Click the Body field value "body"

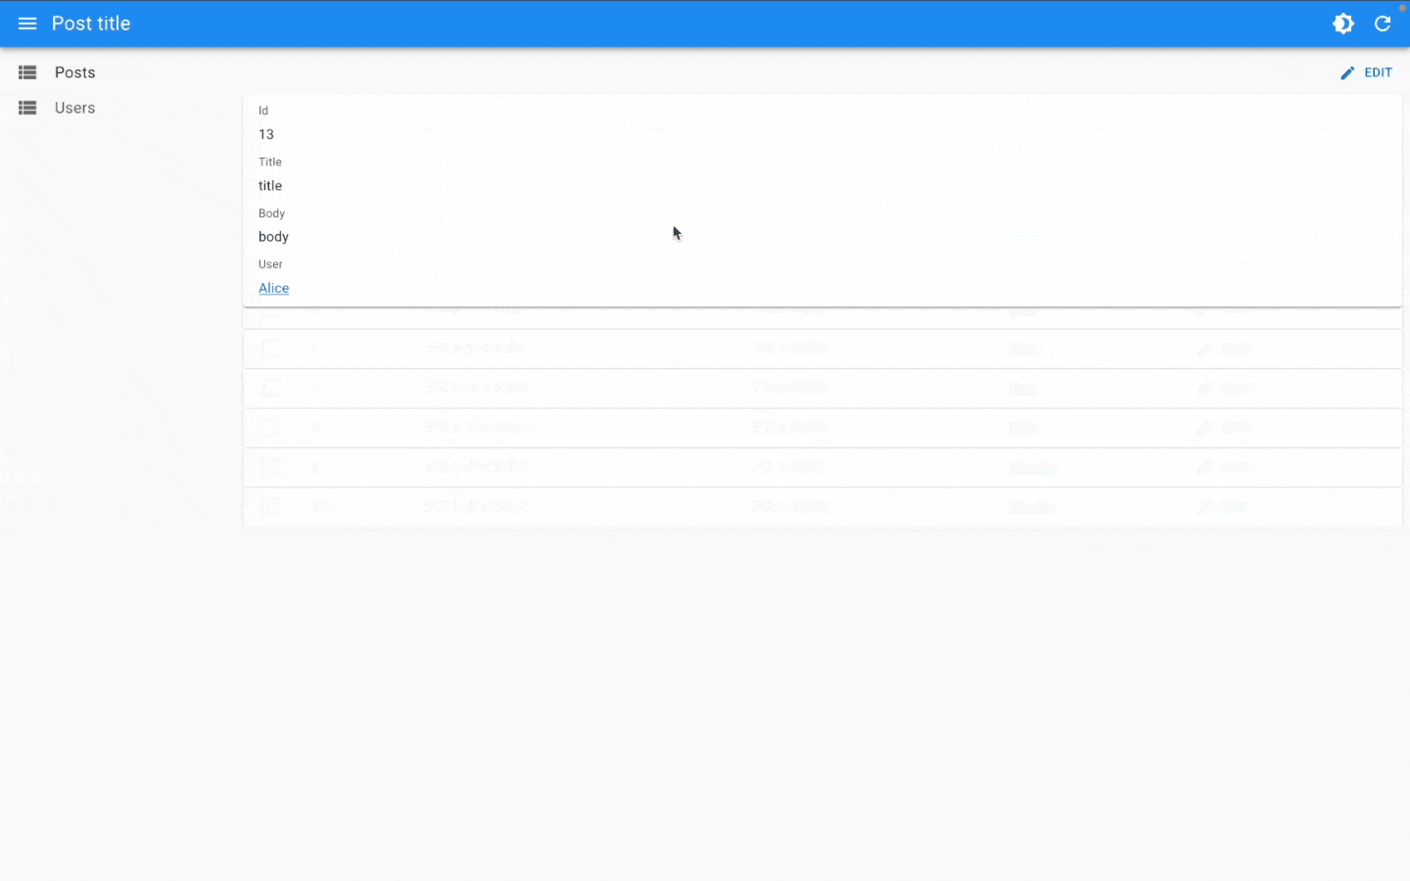tap(273, 237)
